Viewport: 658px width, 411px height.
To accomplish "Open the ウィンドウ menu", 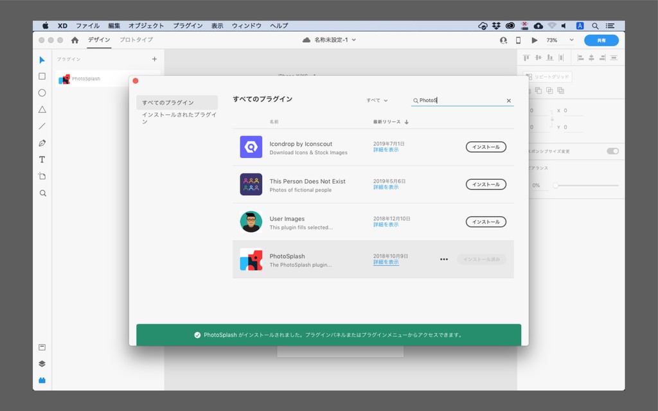I will 246,26.
